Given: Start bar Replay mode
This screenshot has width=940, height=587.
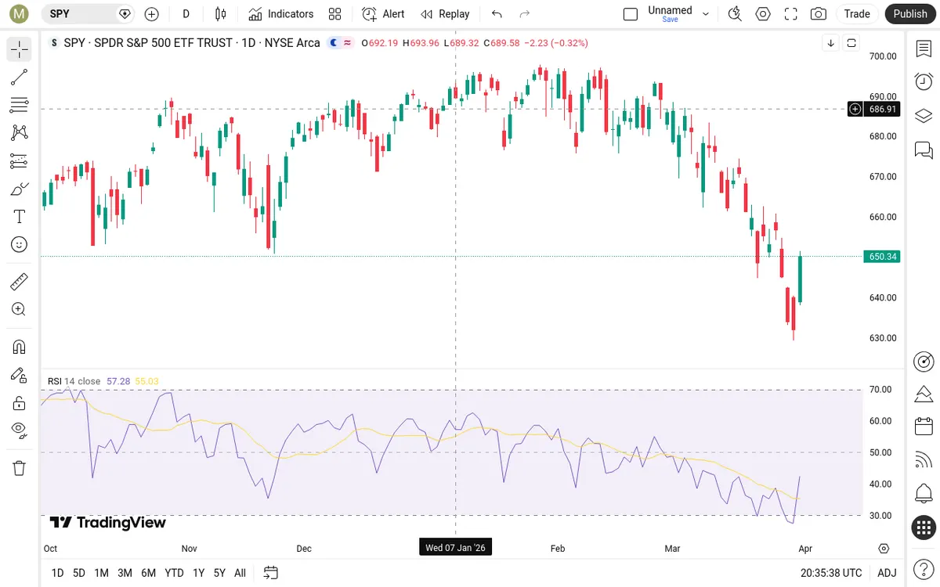Looking at the screenshot, I should pos(445,13).
